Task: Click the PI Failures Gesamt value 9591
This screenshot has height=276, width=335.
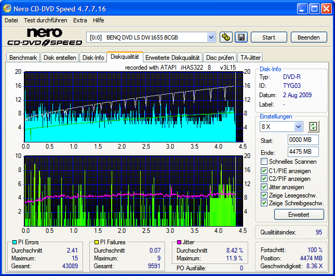Action: click(x=154, y=266)
